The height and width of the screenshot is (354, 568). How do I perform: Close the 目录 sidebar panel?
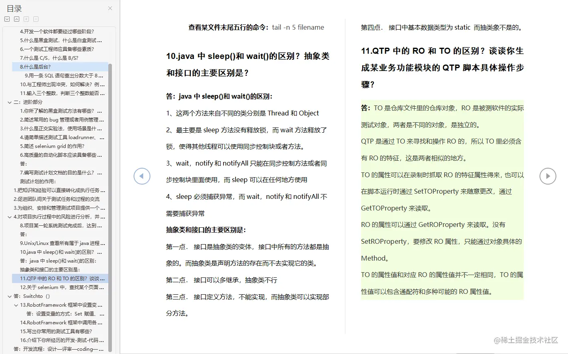point(110,8)
